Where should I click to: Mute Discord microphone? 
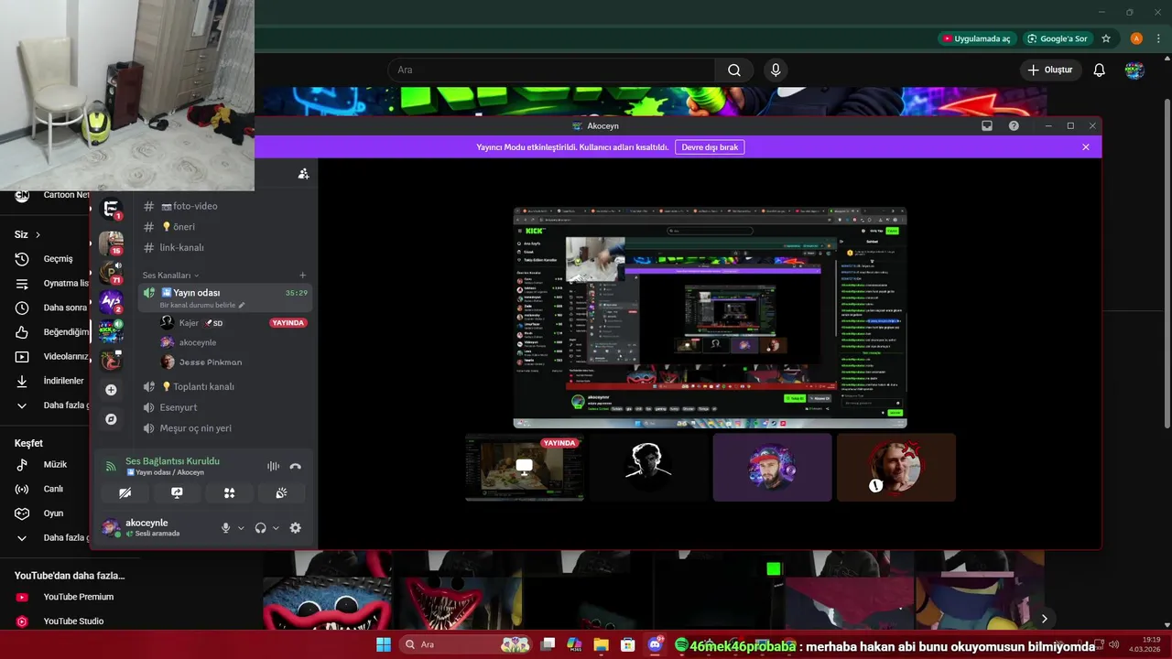coord(225,528)
